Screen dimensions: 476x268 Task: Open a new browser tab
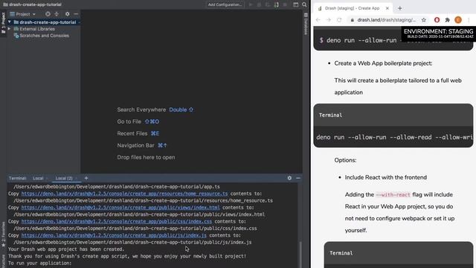click(x=400, y=8)
